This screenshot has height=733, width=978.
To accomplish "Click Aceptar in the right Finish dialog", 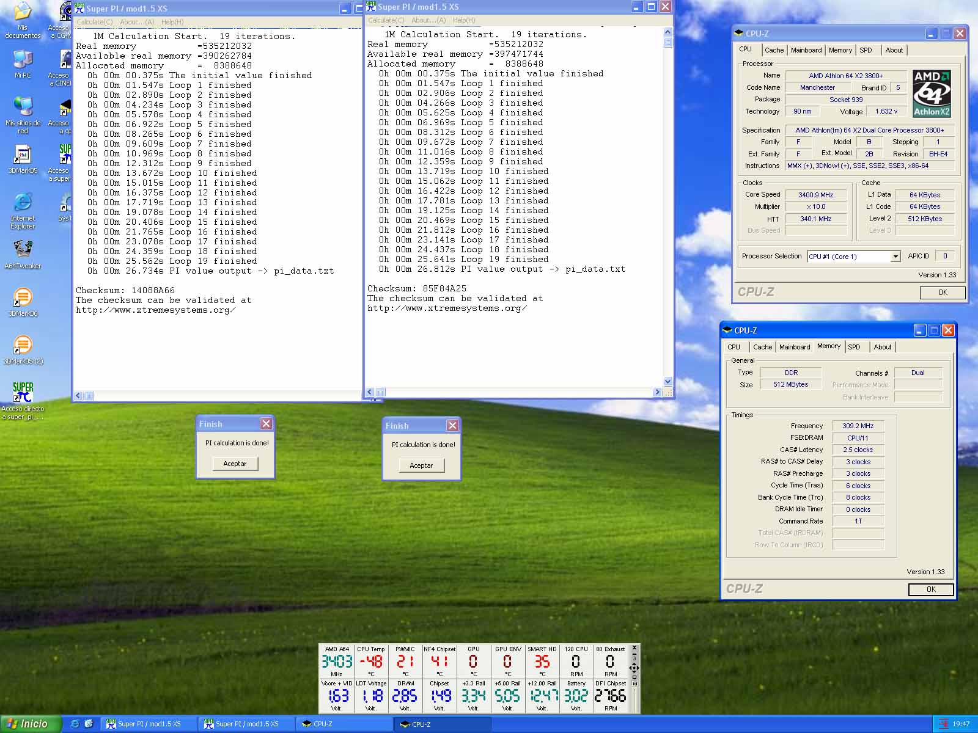I will [x=421, y=465].
